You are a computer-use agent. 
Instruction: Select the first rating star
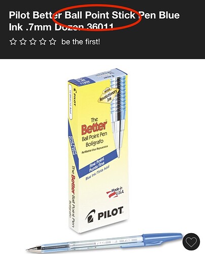(x=13, y=42)
